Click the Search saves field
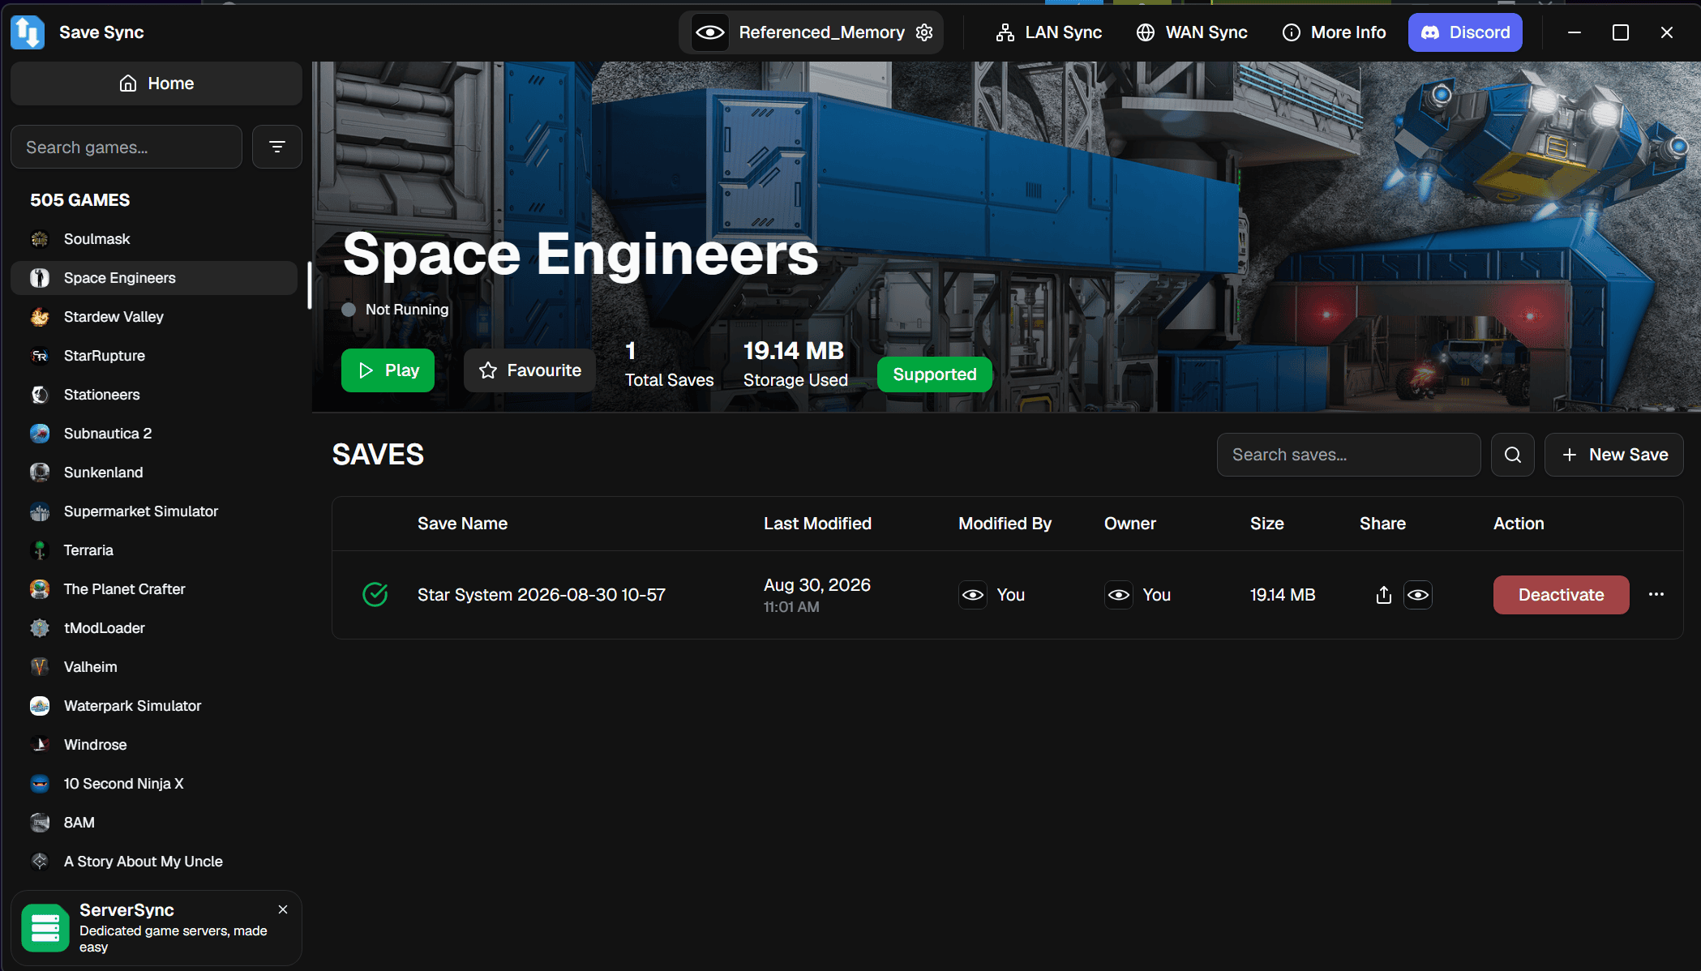Viewport: 1701px width, 971px height. click(1348, 455)
